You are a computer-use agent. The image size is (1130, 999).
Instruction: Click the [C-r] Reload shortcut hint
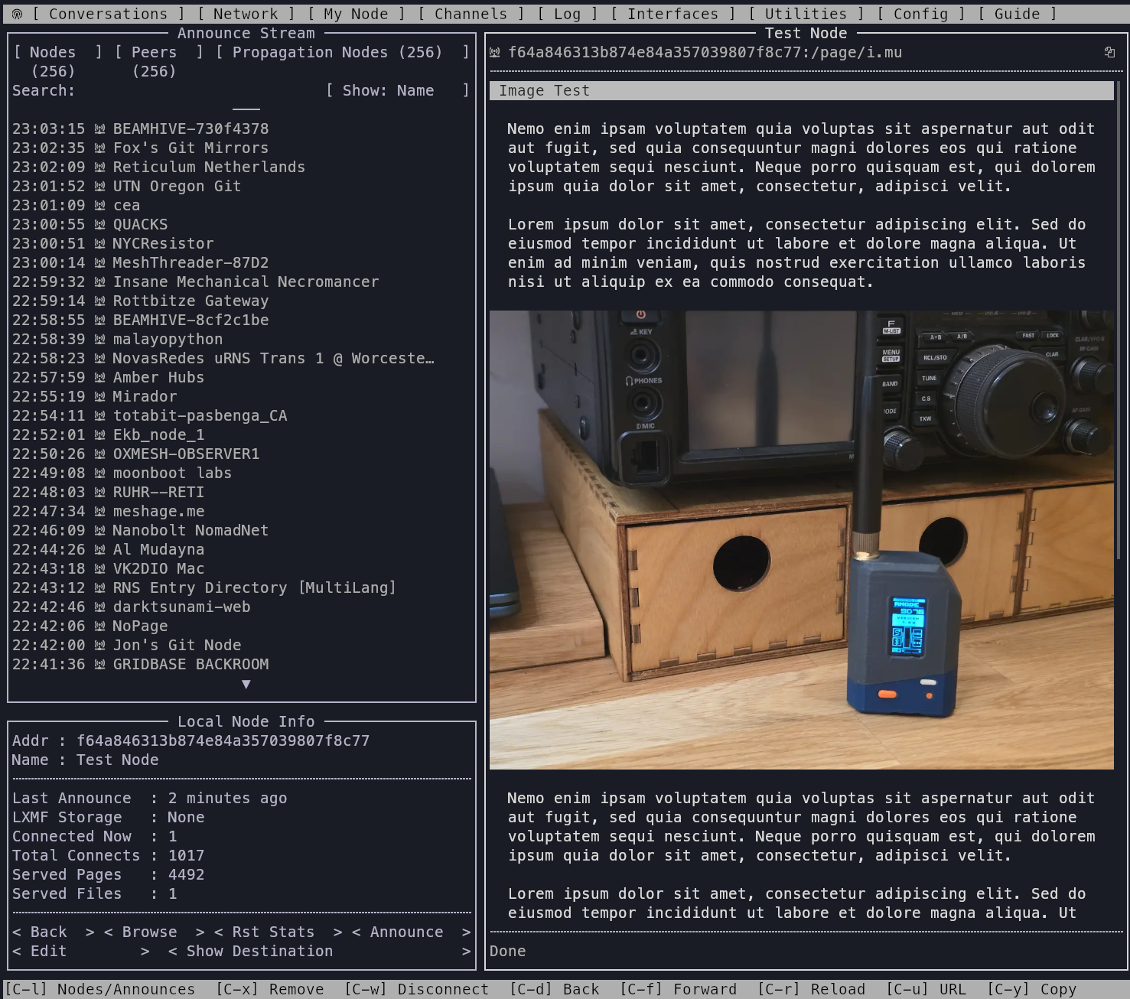(x=810, y=989)
